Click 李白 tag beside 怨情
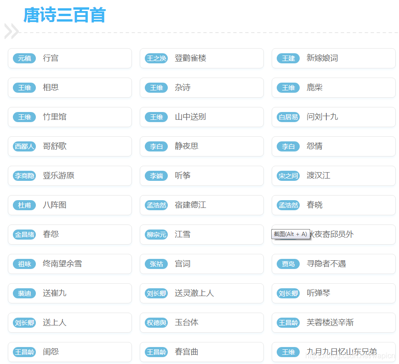The height and width of the screenshot is (364, 399). [x=288, y=146]
